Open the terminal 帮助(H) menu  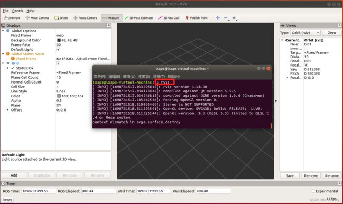pos(174,76)
